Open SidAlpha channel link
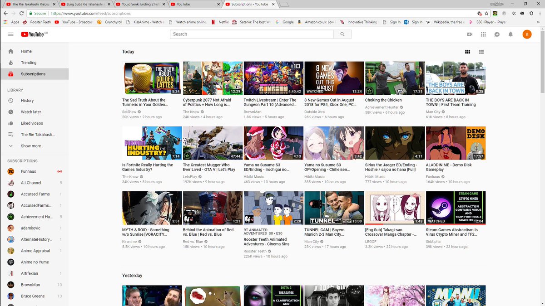The image size is (545, 306). point(433,241)
